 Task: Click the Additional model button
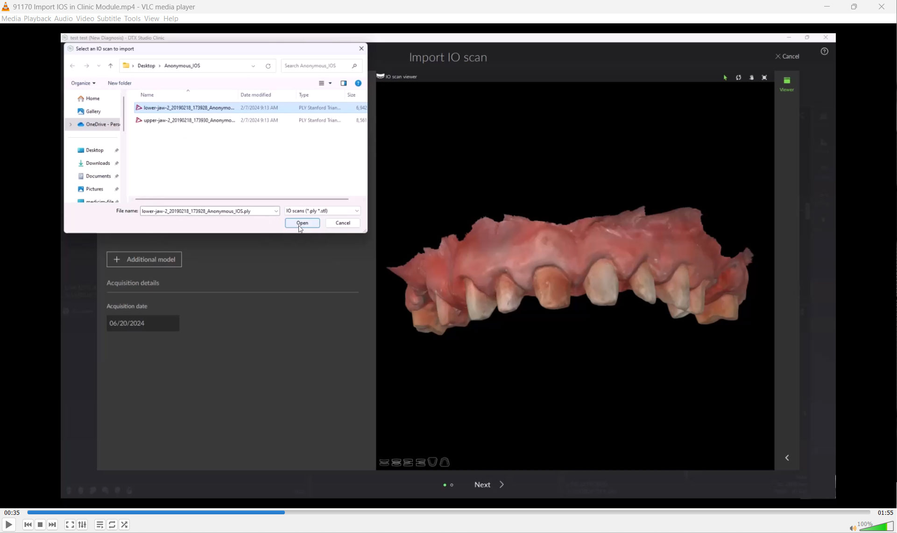pos(144,259)
